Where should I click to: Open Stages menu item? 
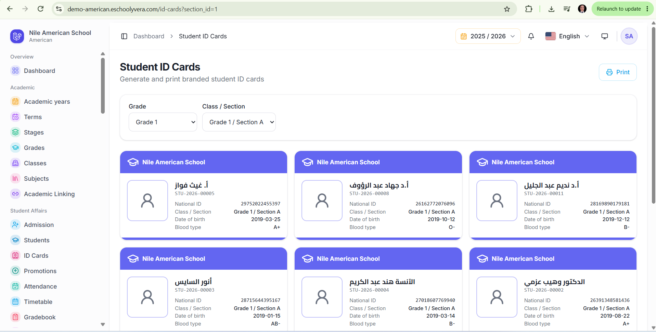[x=34, y=132]
